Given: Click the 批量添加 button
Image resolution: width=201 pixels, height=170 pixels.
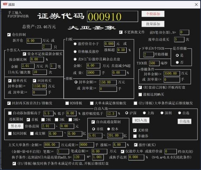Looking at the screenshot, I should [x=153, y=24].
